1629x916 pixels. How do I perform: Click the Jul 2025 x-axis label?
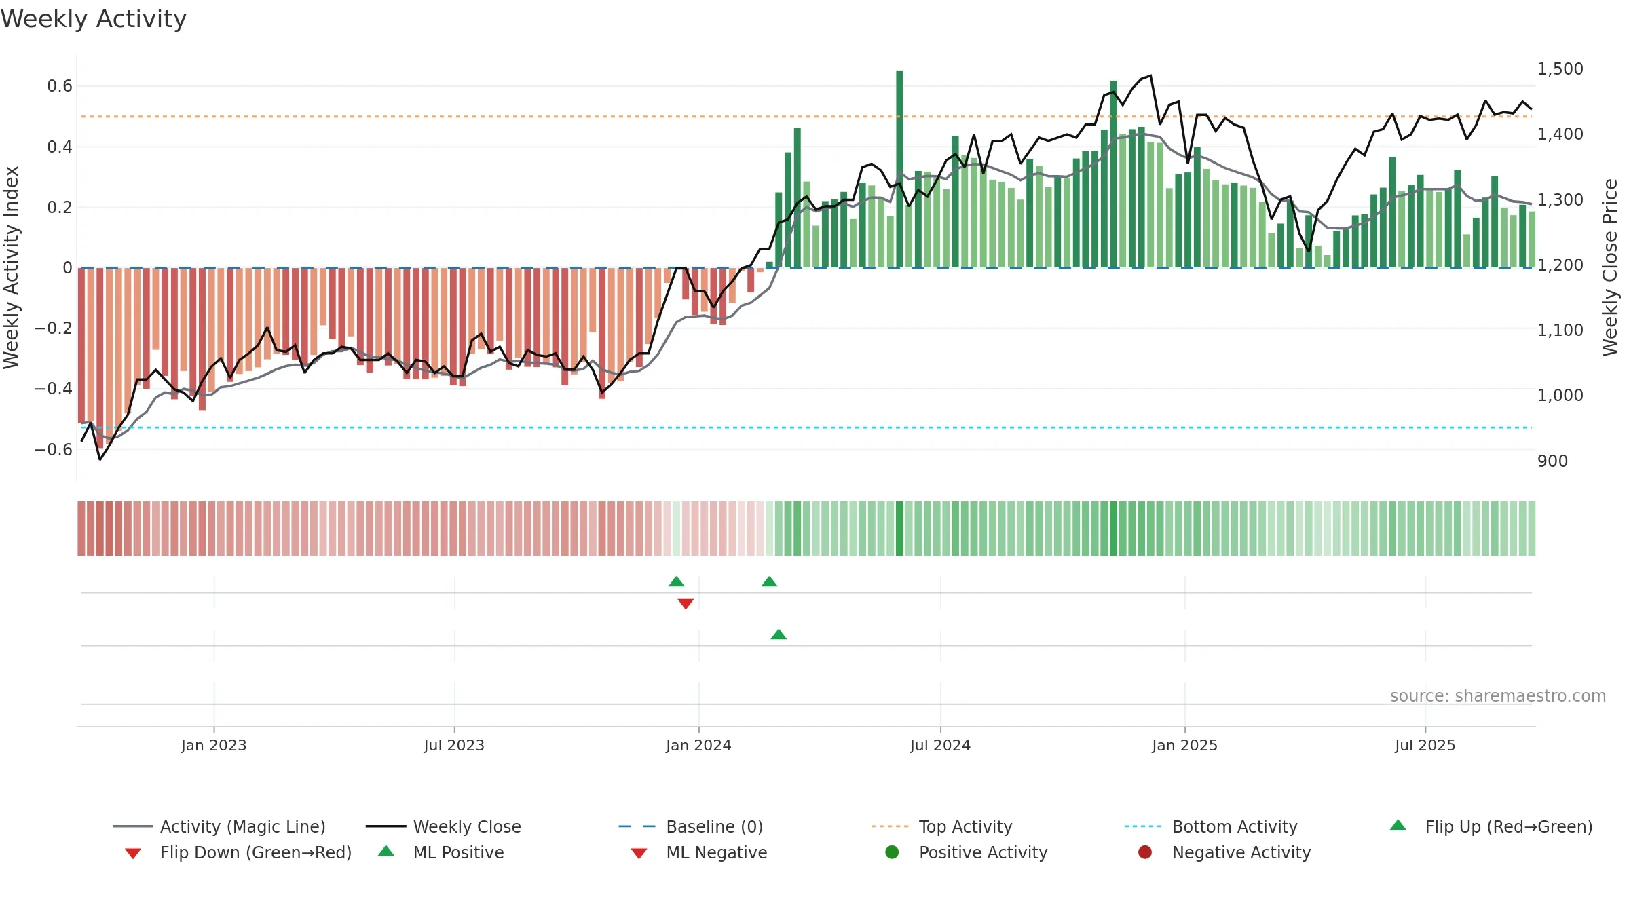tap(1425, 745)
